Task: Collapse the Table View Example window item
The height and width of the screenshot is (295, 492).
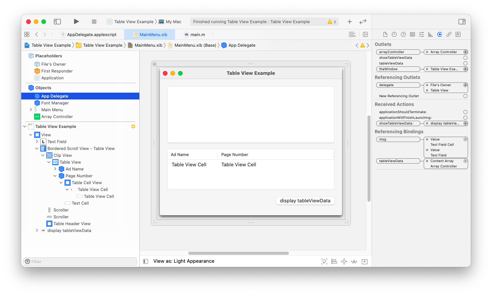Action: (25, 126)
